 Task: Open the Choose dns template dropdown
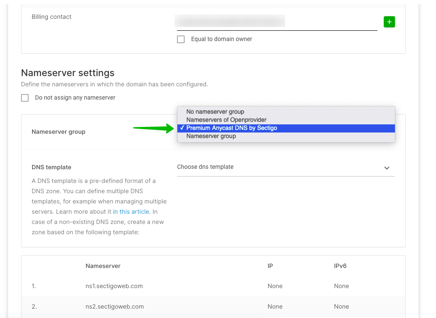pos(286,167)
